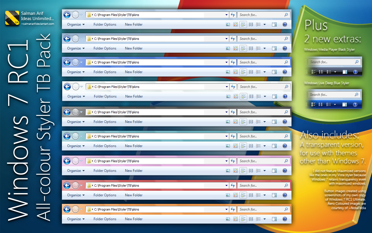Image resolution: width=372 pixels, height=233 pixels.
Task: Click the Back navigation button
Action: coord(67,15)
